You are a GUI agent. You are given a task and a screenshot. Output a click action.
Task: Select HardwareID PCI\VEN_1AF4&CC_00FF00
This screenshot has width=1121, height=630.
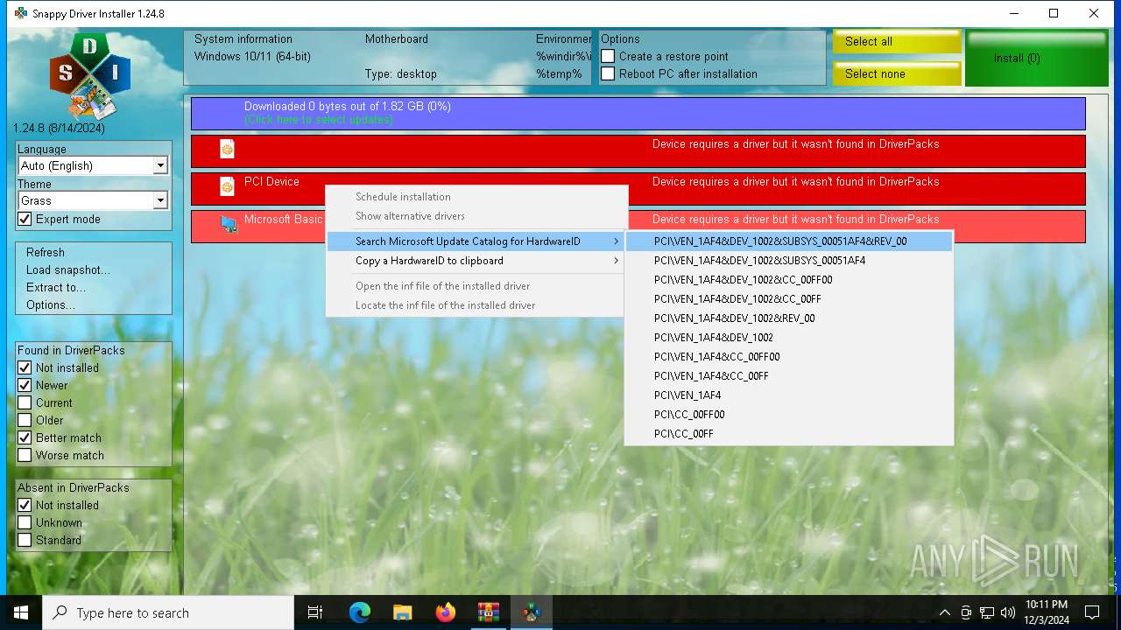[x=789, y=357]
